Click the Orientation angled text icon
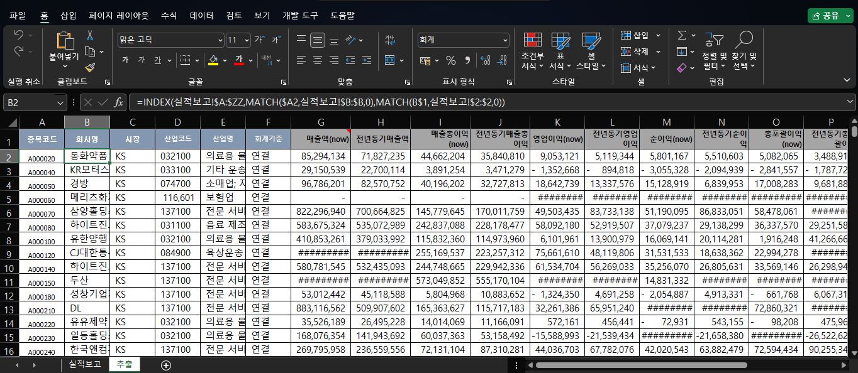The width and height of the screenshot is (858, 373). (x=351, y=40)
